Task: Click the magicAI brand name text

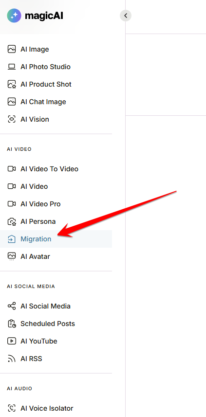Action: click(x=44, y=16)
